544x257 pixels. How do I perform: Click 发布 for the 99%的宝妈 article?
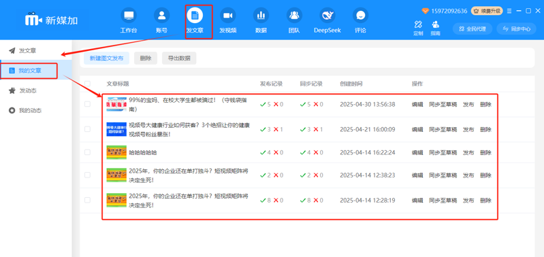tap(468, 104)
